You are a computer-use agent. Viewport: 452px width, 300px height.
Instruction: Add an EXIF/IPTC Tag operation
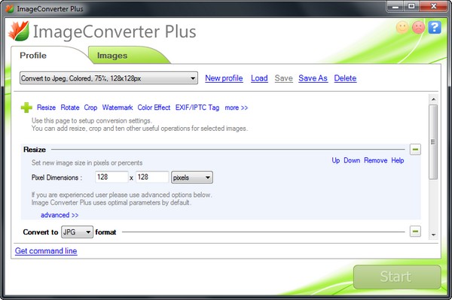pos(197,108)
